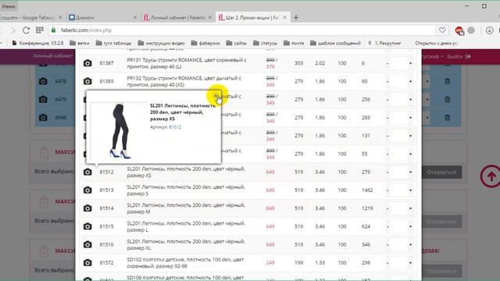This screenshot has width=500, height=281.
Task: Open bookmark 1. Рекрутинг
Action: point(384,43)
